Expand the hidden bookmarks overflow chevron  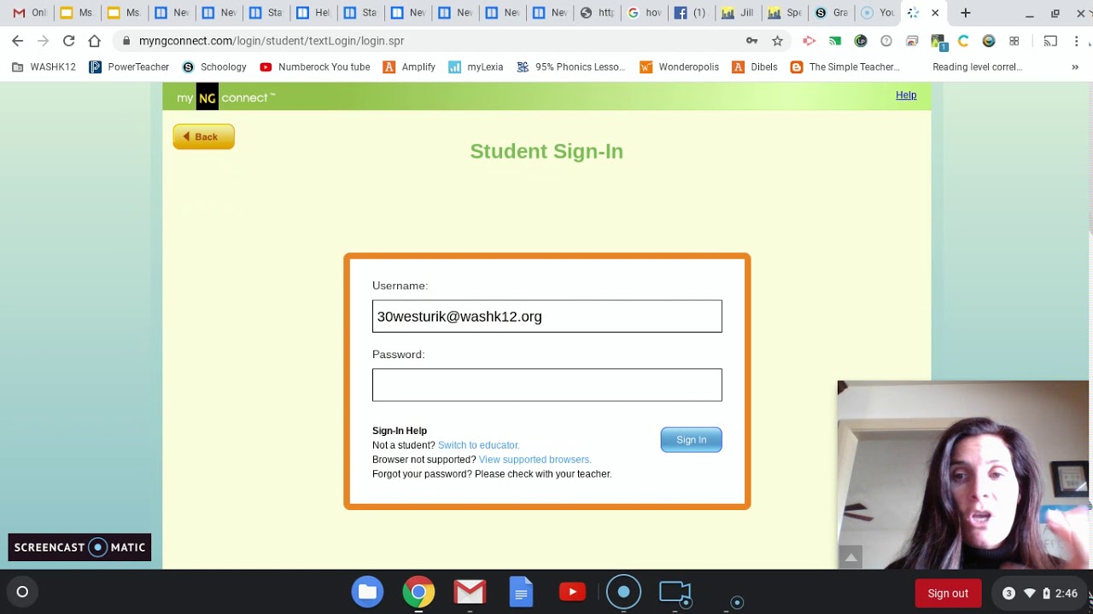[1074, 67]
